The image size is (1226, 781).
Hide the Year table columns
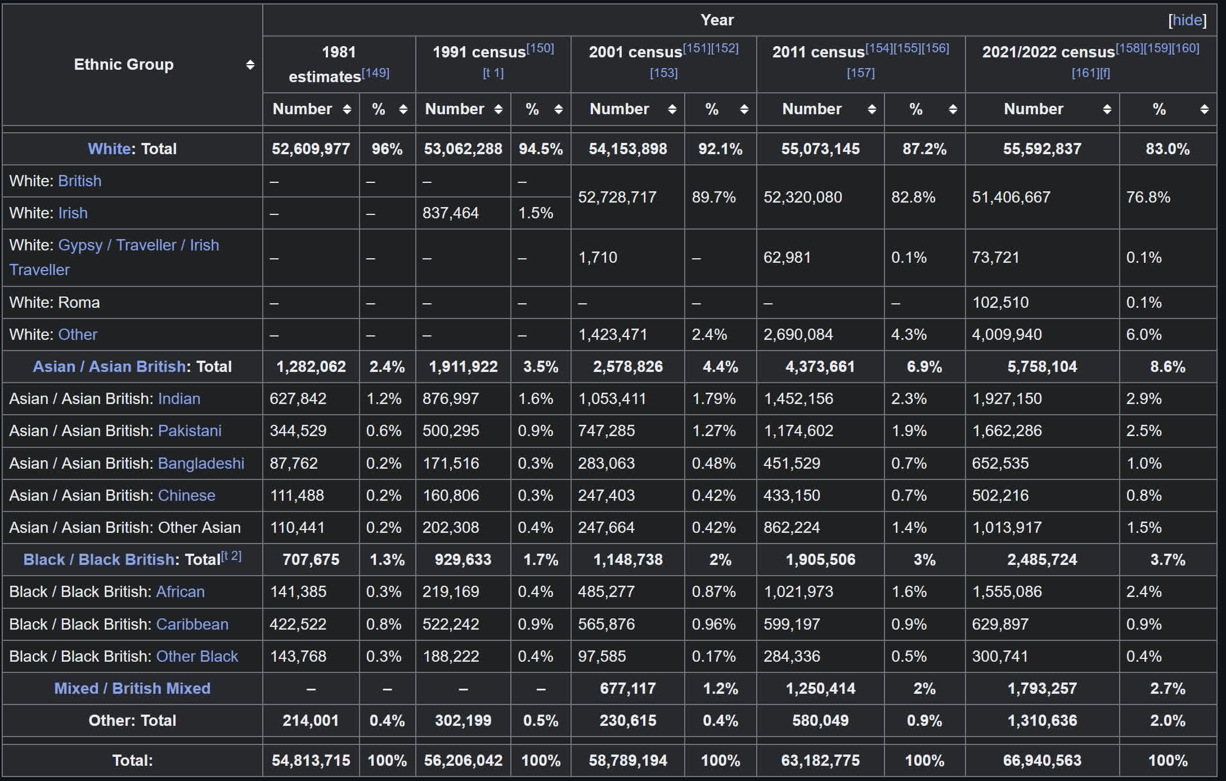[1187, 20]
